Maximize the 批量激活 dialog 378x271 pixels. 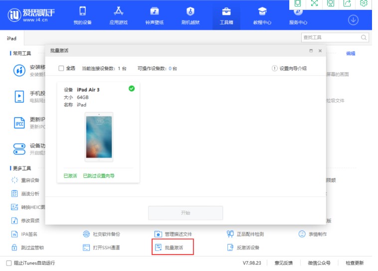[311, 51]
